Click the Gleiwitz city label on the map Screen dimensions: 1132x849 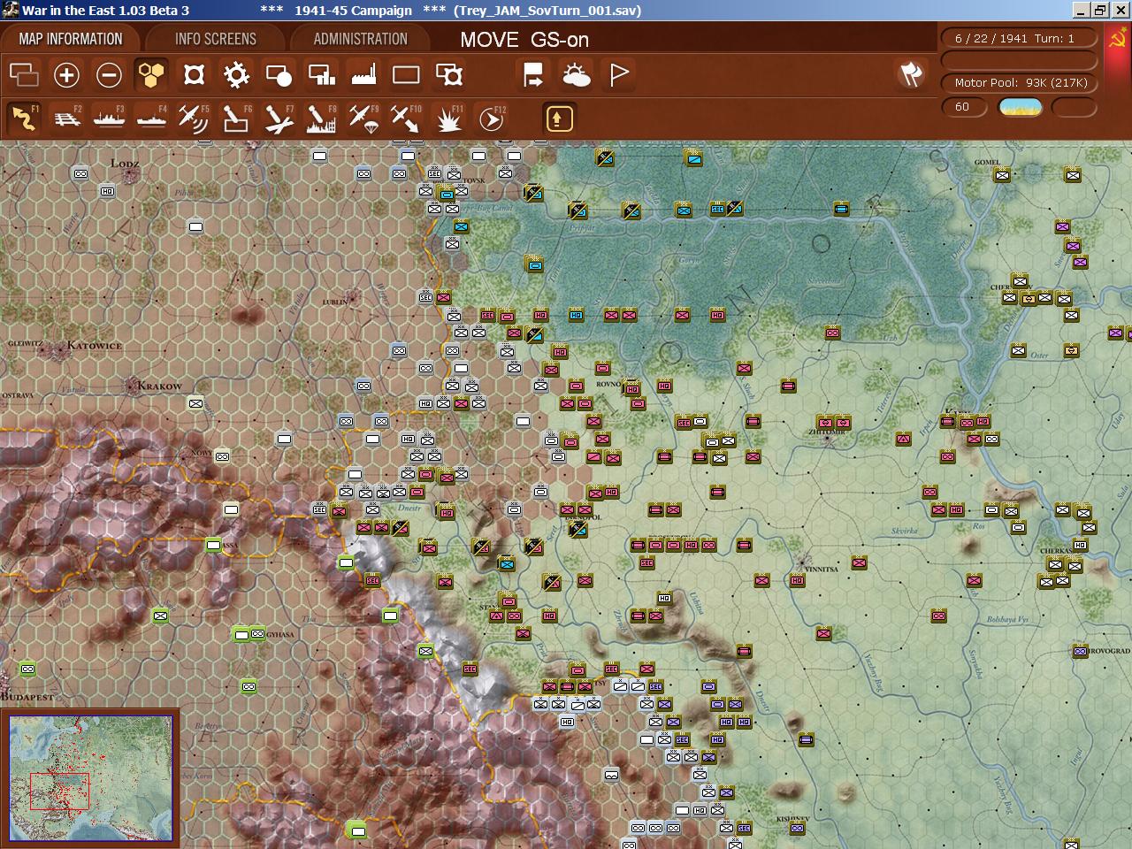coord(24,343)
